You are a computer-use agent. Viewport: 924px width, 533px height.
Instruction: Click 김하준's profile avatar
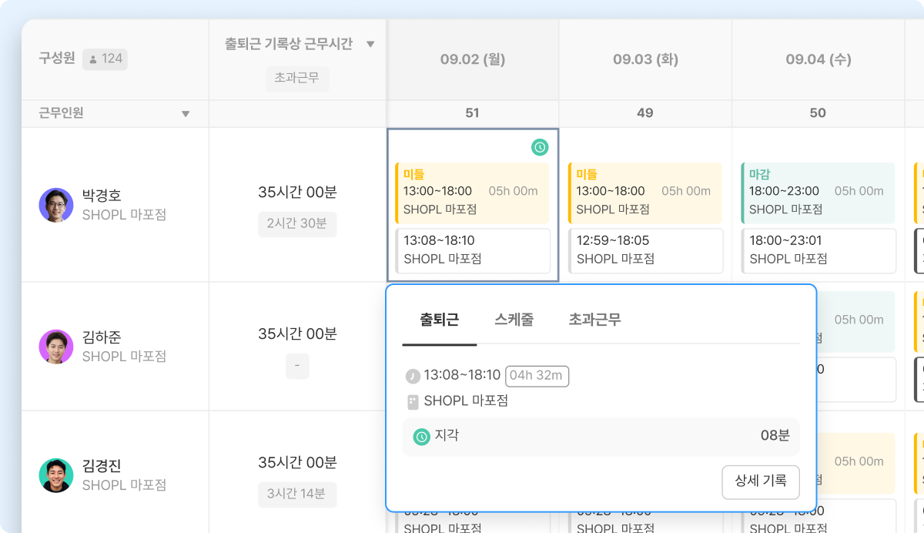tap(55, 347)
